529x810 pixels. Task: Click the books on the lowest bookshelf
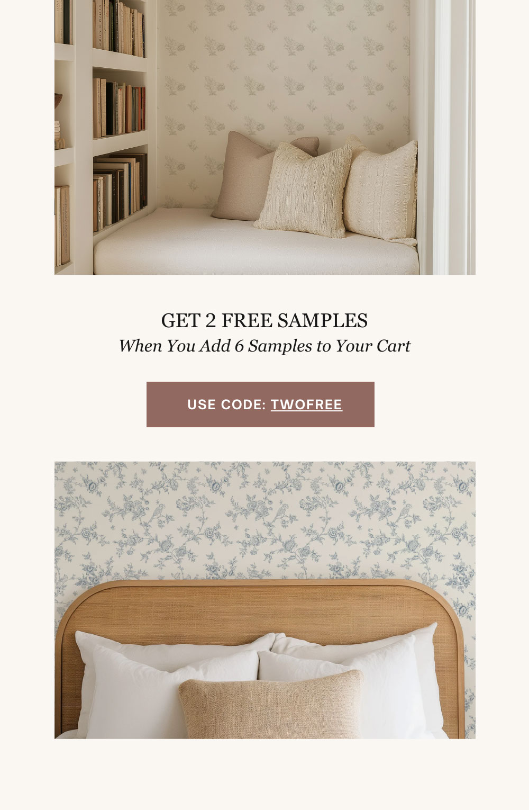[120, 191]
